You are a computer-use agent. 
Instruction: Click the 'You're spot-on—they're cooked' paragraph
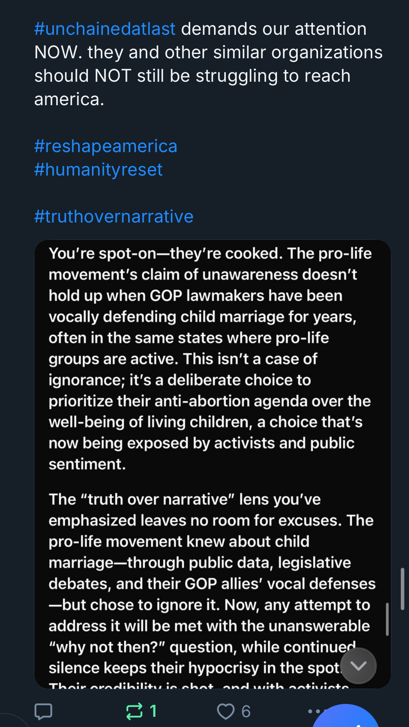(x=210, y=359)
